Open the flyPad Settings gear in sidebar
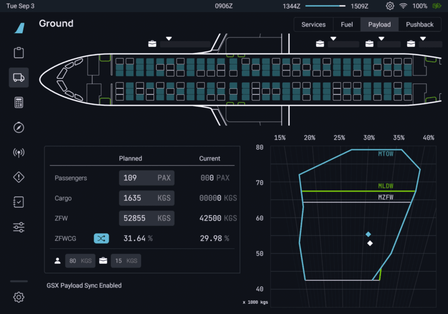The width and height of the screenshot is (448, 314). tap(19, 297)
